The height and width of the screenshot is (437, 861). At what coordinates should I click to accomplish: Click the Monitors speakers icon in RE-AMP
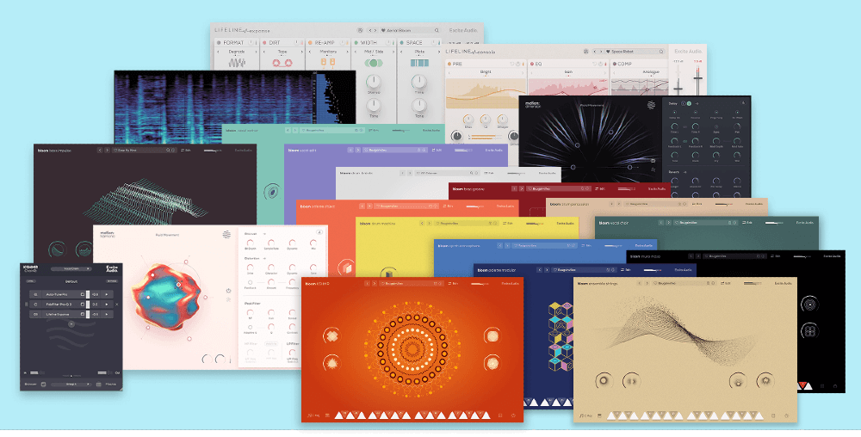(328, 65)
